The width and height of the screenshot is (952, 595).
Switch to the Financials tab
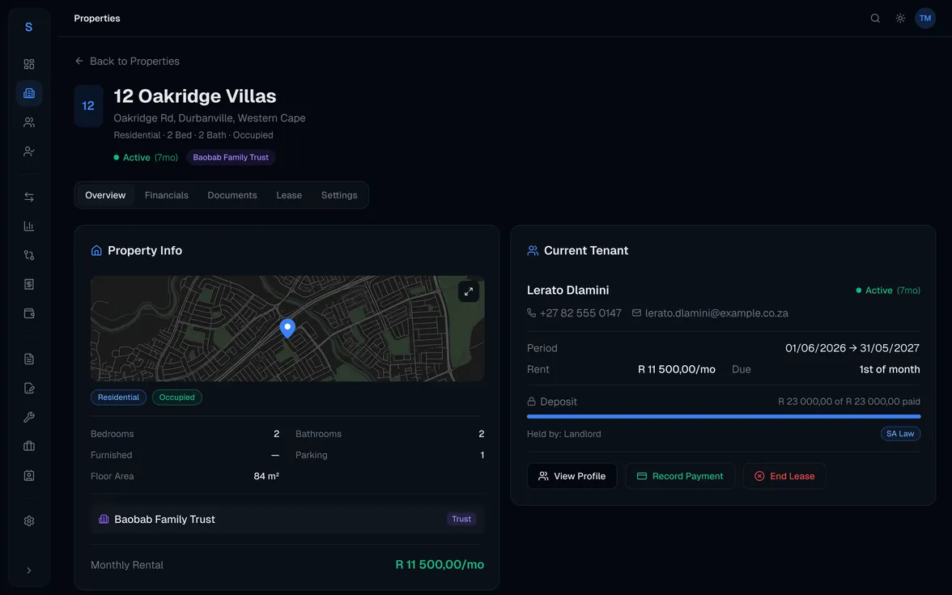tap(167, 195)
